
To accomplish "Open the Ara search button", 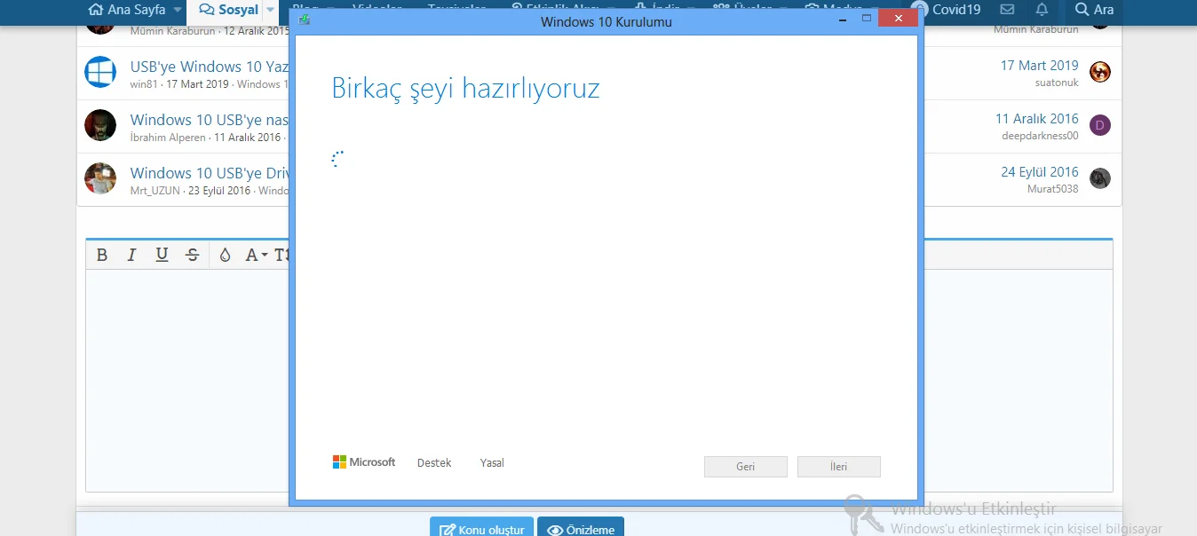I will click(x=1094, y=10).
